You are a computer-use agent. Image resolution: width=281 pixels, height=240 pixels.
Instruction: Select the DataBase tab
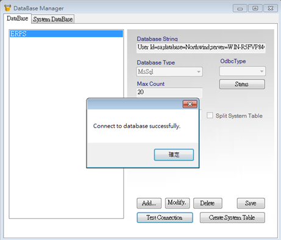[18, 18]
